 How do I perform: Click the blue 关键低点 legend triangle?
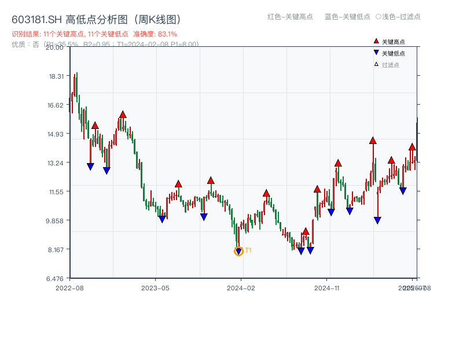[376, 53]
